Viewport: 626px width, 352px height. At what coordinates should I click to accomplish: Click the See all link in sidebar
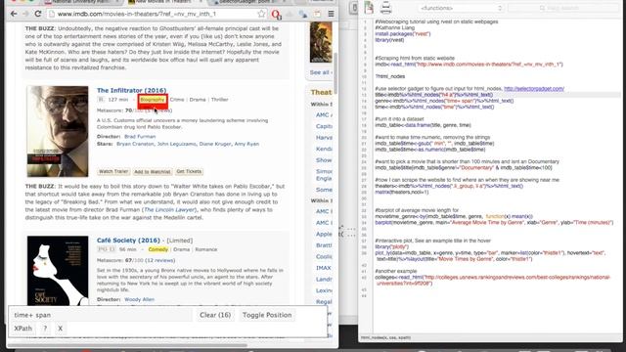click(x=321, y=72)
